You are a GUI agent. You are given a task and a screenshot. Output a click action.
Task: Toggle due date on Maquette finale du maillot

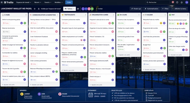pos(147,23)
